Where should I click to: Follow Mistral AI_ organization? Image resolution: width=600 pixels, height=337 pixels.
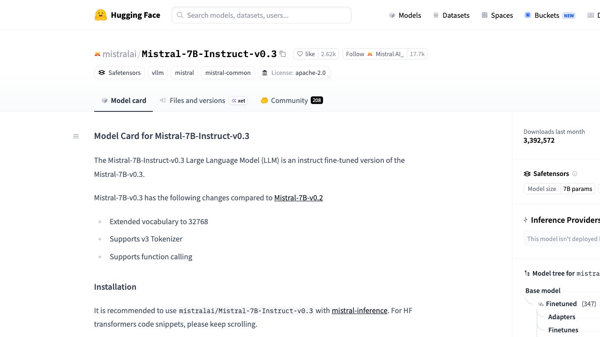(x=375, y=54)
